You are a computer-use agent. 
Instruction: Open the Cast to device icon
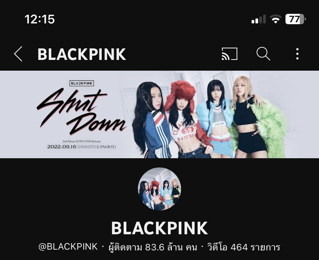(x=230, y=54)
